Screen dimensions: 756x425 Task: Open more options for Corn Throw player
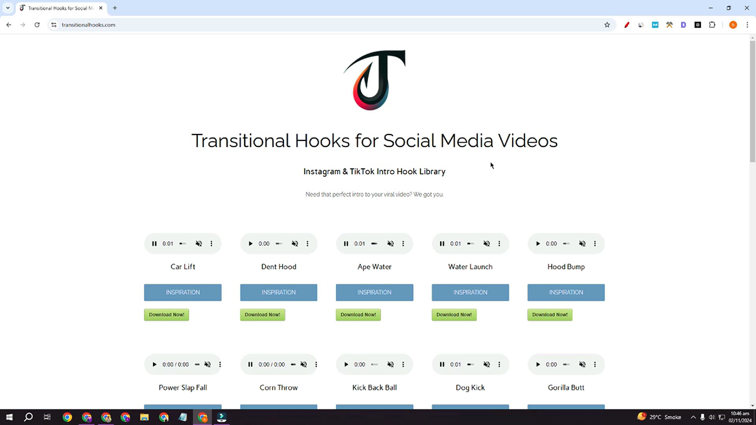click(x=316, y=364)
